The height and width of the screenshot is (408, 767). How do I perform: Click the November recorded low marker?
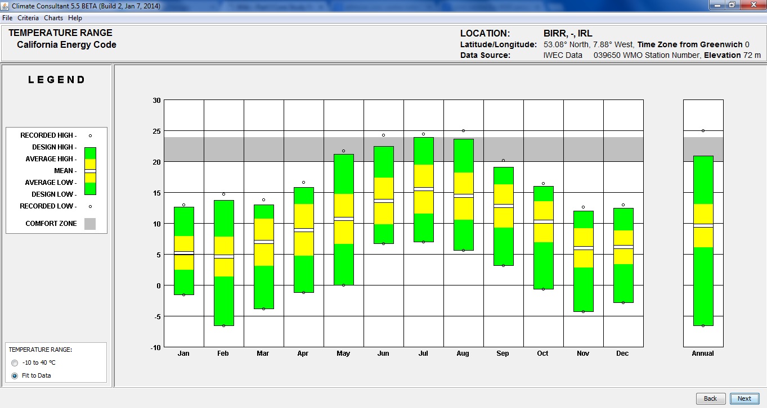point(583,311)
